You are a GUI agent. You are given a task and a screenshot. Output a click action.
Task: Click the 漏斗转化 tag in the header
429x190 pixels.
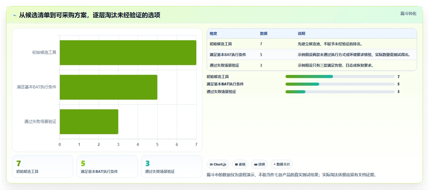click(408, 13)
